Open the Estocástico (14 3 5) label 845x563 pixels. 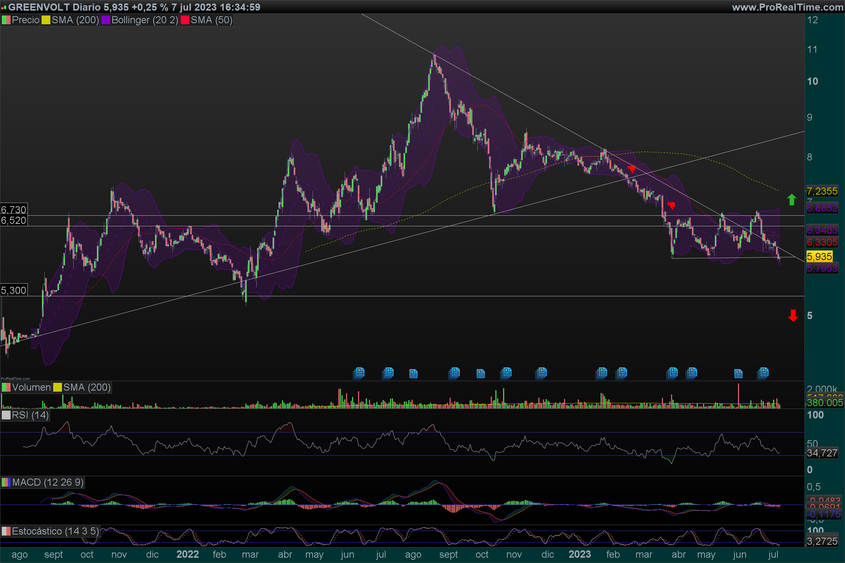pyautogui.click(x=55, y=531)
